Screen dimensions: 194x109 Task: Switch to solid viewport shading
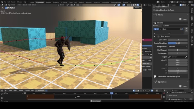click(x=134, y=5)
